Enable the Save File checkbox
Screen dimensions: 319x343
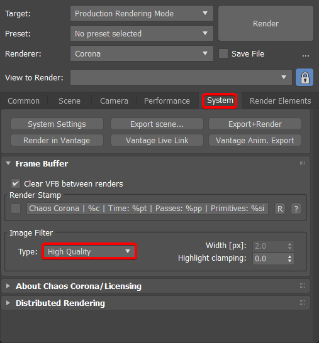(x=223, y=53)
